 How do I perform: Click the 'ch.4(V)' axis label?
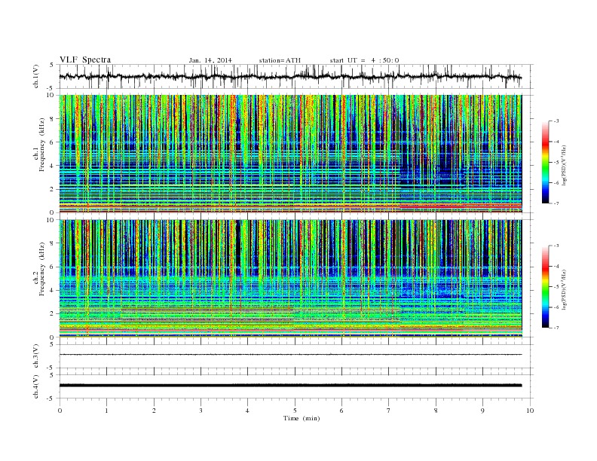[x=36, y=386]
